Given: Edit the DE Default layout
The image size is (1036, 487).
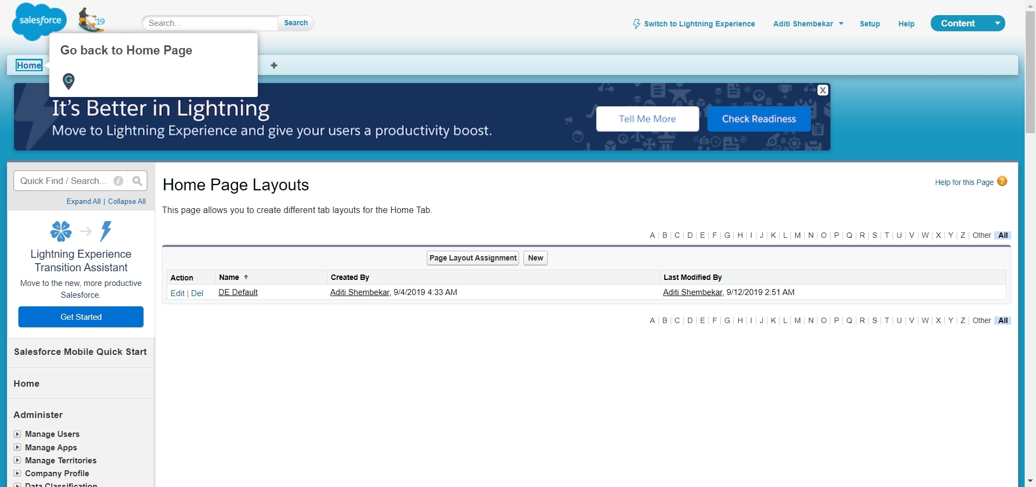Looking at the screenshot, I should [x=178, y=293].
